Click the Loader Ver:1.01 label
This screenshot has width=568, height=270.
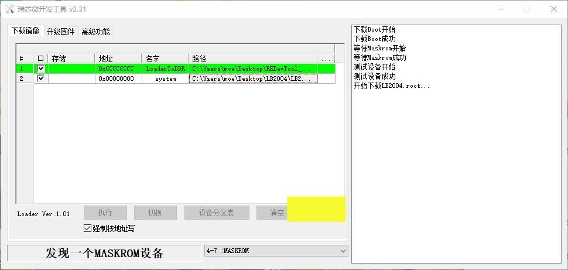pos(43,214)
